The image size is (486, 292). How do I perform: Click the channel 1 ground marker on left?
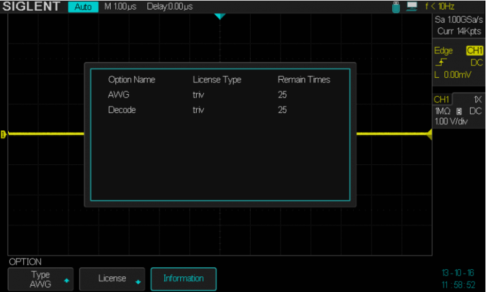click(4, 134)
